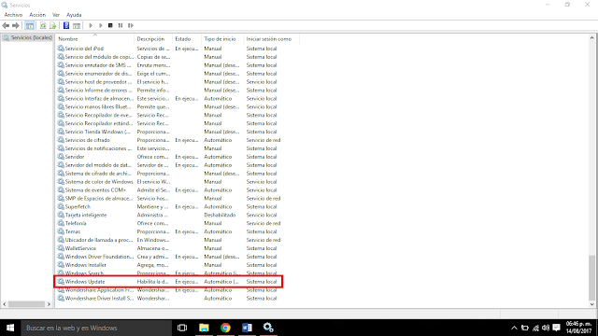Pause the service using the pause icon

(121, 25)
